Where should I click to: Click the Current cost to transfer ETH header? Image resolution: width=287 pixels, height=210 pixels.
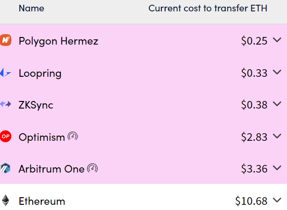[x=207, y=9]
